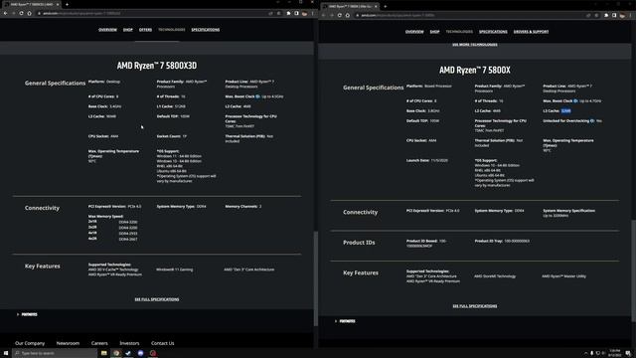Click the right page vertical scrollbar thumb
This screenshot has height=358, width=636.
coord(634,270)
